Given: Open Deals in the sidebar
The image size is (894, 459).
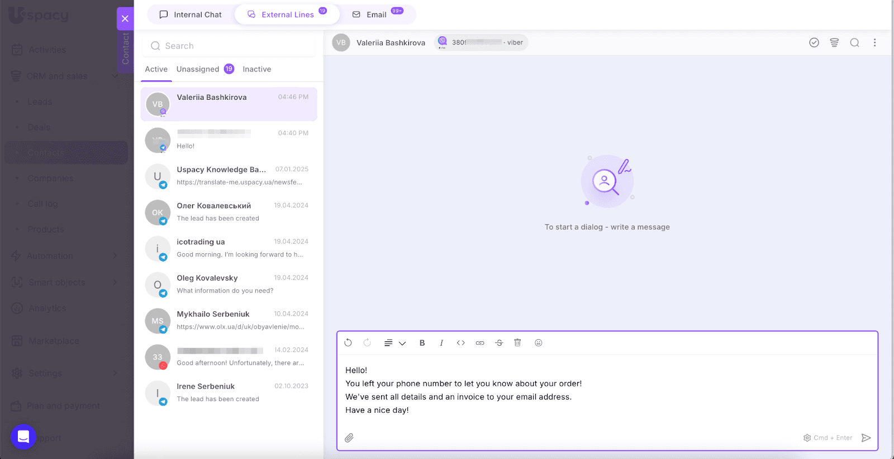Looking at the screenshot, I should coord(39,127).
